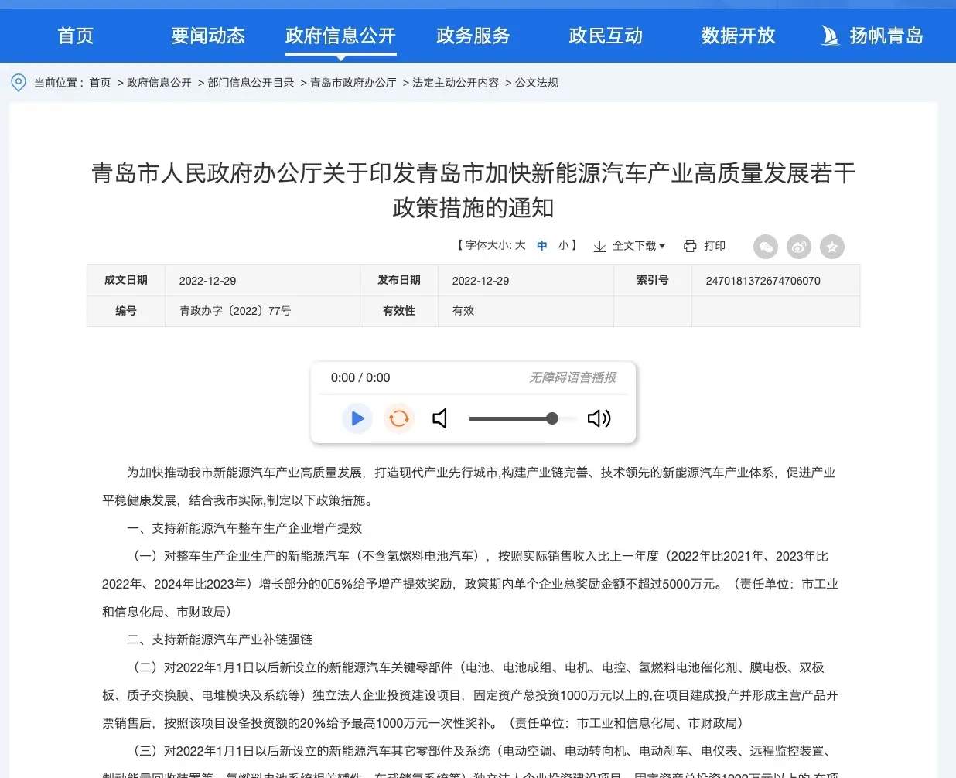Screen dimensions: 956x778
Task: Click section heading 二、支持新能源汽车产业补链强链
Action: [x=220, y=640]
